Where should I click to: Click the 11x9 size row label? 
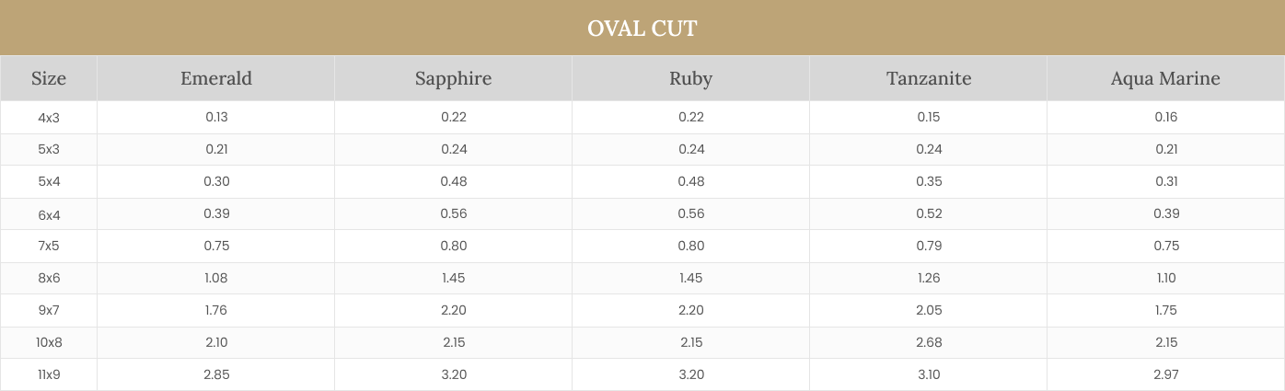click(x=49, y=374)
